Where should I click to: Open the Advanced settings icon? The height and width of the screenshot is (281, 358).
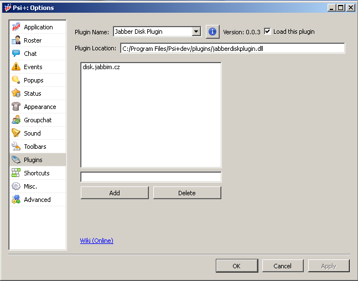[x=16, y=200]
